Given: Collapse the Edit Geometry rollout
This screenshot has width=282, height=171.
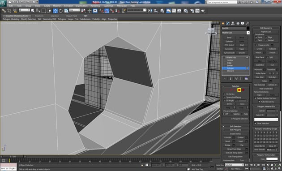Looking at the screenshot, I should (x=266, y=28).
